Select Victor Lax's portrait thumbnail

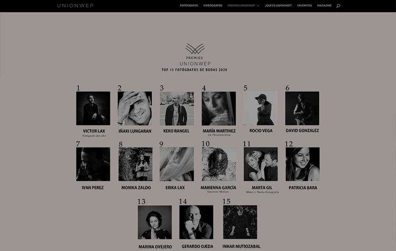93,108
